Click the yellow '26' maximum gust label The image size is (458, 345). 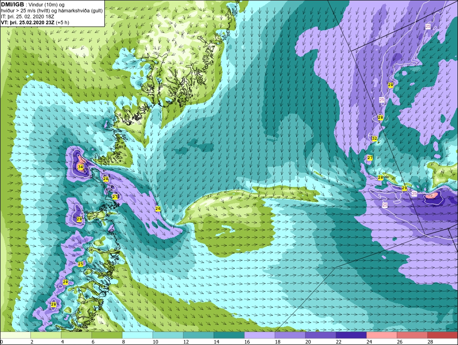point(158,208)
